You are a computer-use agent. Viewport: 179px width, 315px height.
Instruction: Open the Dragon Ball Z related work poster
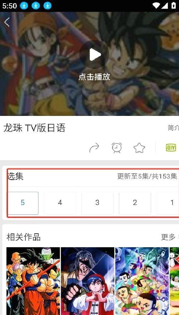coord(33,281)
